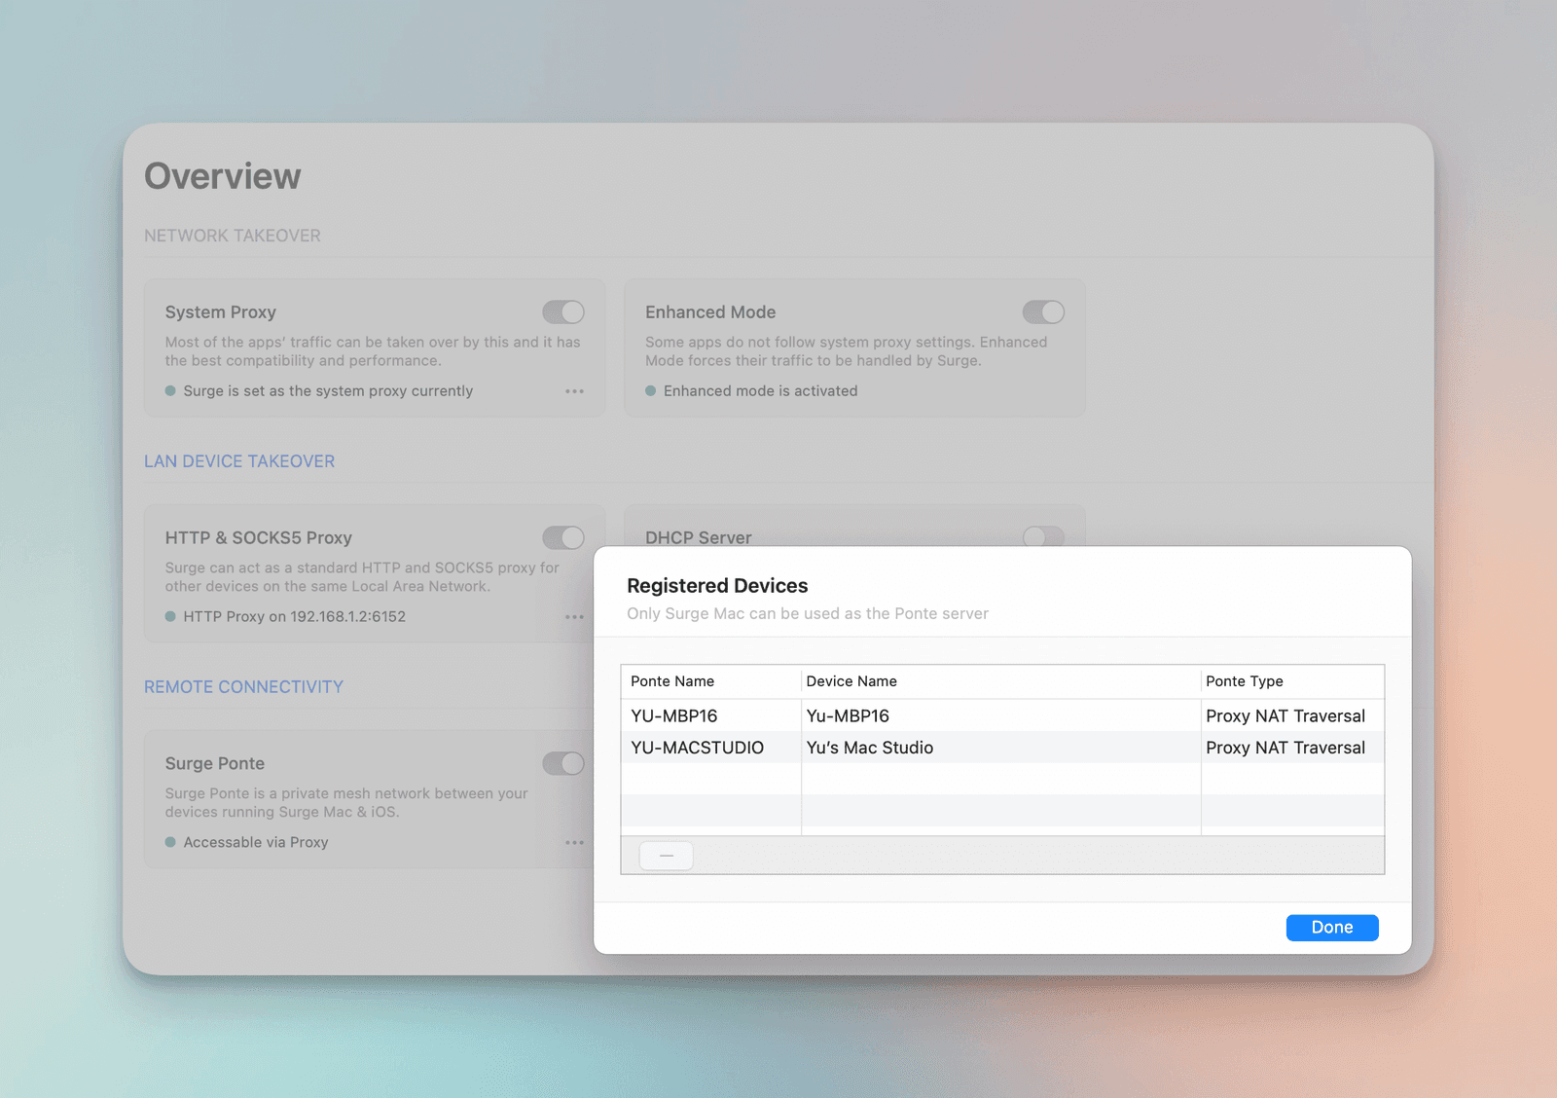Click the Surge Ponte card title
The height and width of the screenshot is (1098, 1557).
pos(215,764)
